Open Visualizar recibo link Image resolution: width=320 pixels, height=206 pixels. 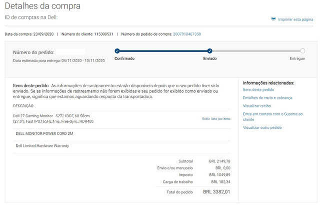tap(256, 106)
